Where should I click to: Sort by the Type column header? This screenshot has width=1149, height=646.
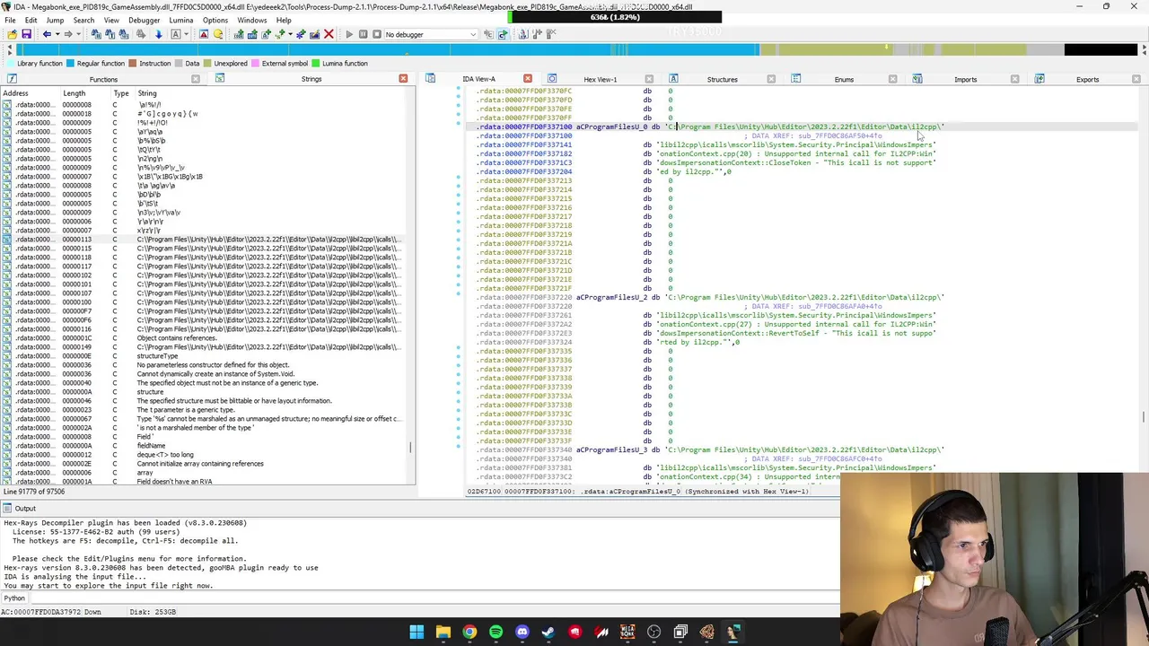121,93
